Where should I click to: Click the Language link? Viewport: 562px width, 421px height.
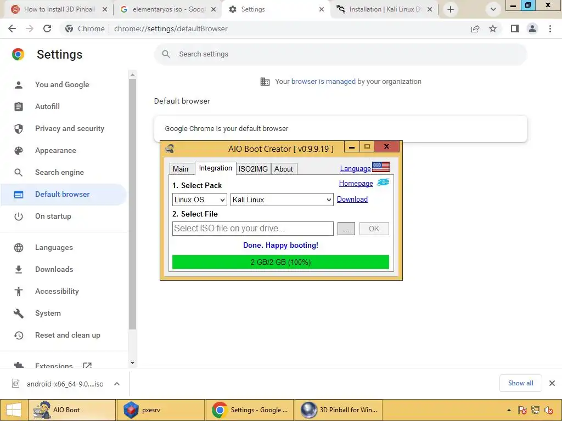pyautogui.click(x=355, y=169)
